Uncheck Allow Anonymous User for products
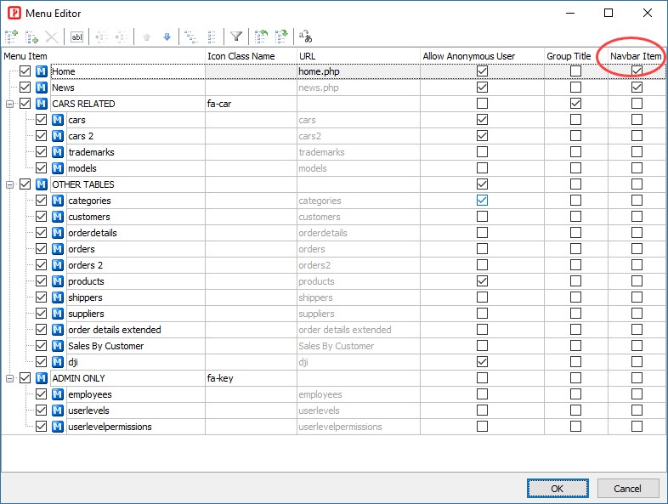The width and height of the screenshot is (668, 504). (x=482, y=281)
